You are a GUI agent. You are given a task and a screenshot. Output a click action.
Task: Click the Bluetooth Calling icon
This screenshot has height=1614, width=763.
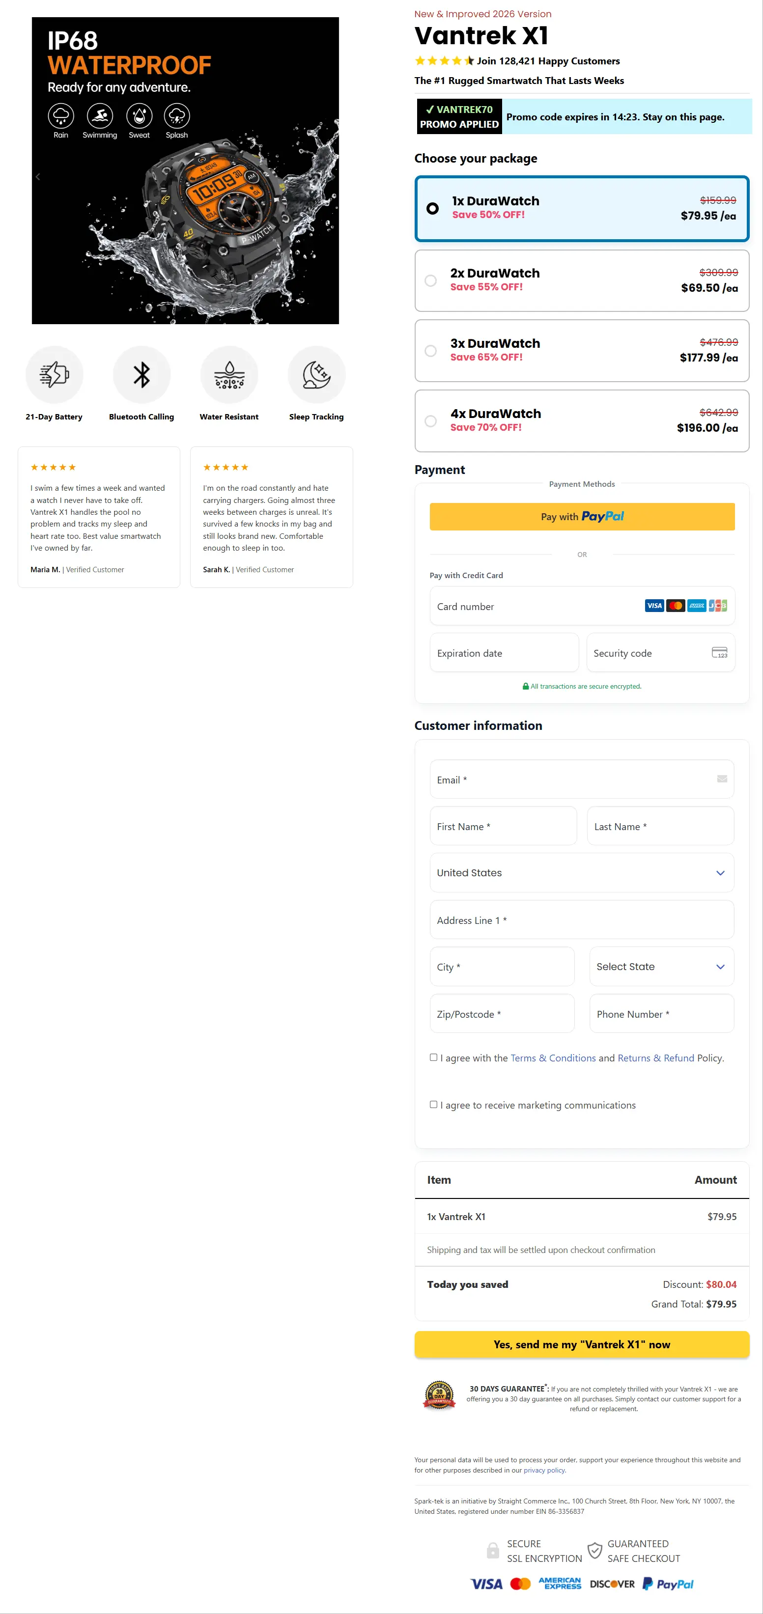pyautogui.click(x=141, y=375)
